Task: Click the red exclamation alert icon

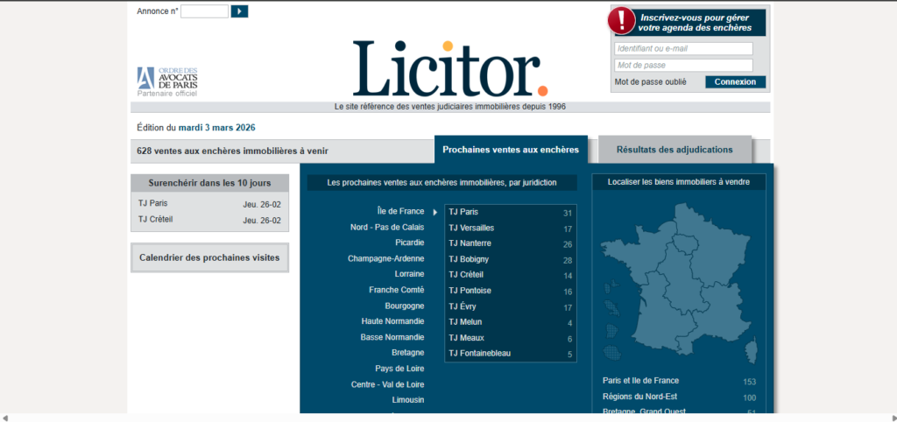Action: [x=622, y=21]
